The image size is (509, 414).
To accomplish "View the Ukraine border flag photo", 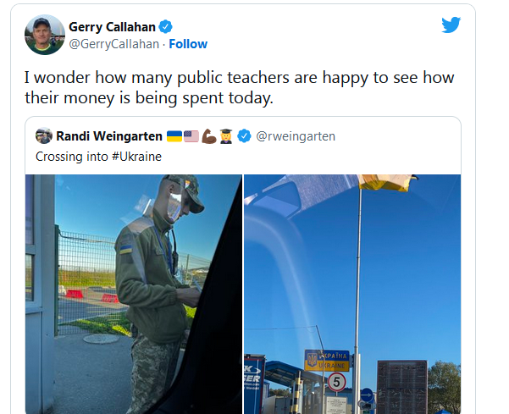I will (352, 294).
